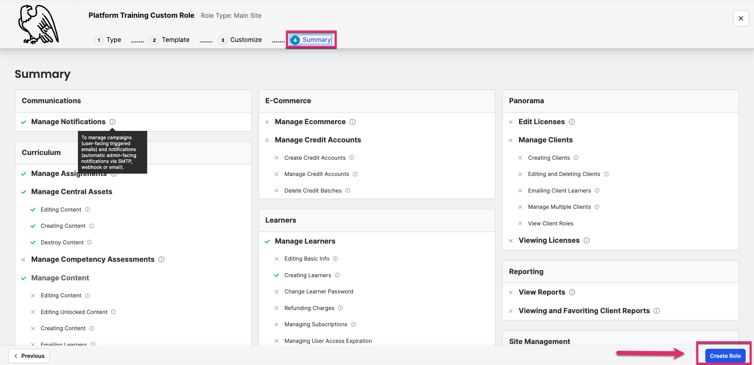Image resolution: width=754 pixels, height=365 pixels.
Task: Click X mark beside Manage Competency Assessments
Action: pos(23,260)
